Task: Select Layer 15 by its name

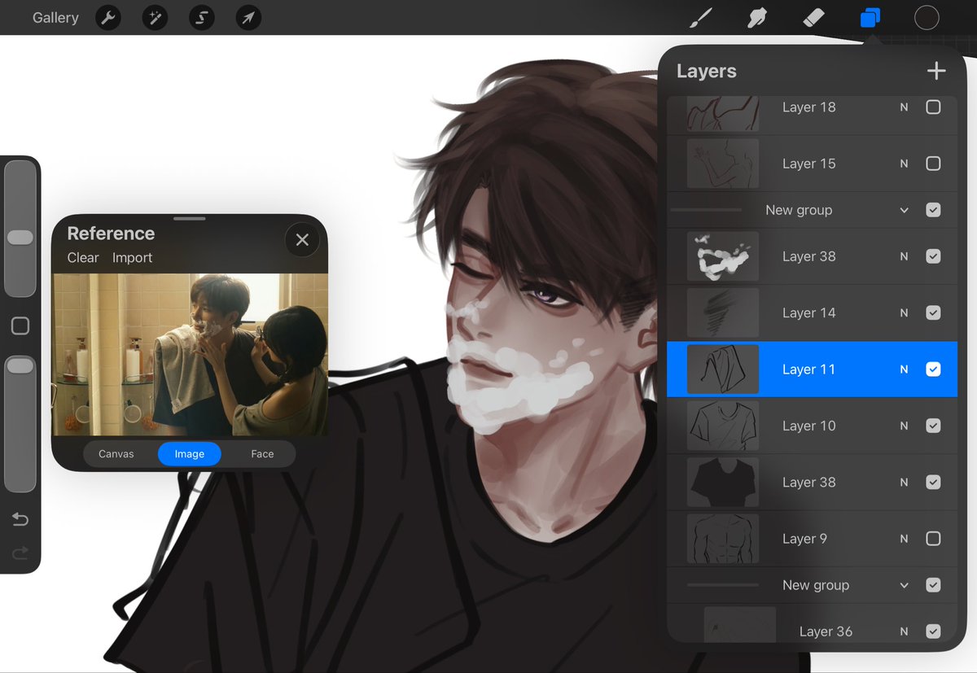Action: coord(808,164)
